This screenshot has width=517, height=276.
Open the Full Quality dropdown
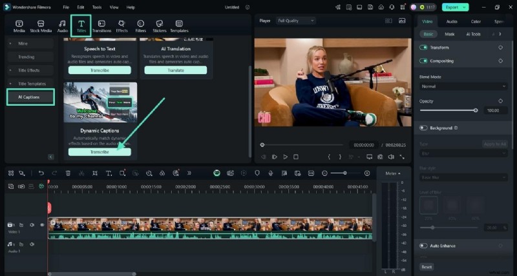pos(295,21)
